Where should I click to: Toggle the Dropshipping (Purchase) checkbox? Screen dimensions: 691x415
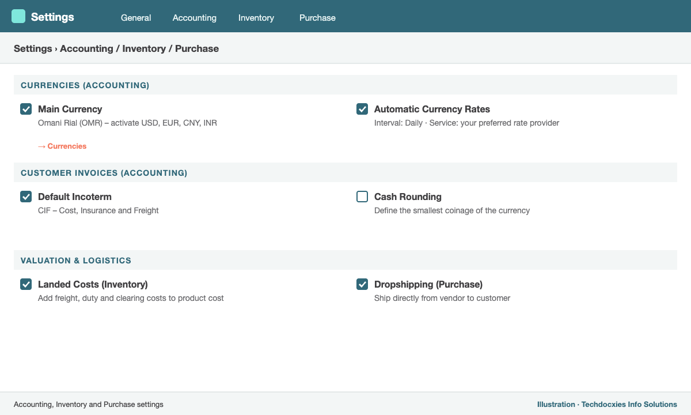click(362, 284)
